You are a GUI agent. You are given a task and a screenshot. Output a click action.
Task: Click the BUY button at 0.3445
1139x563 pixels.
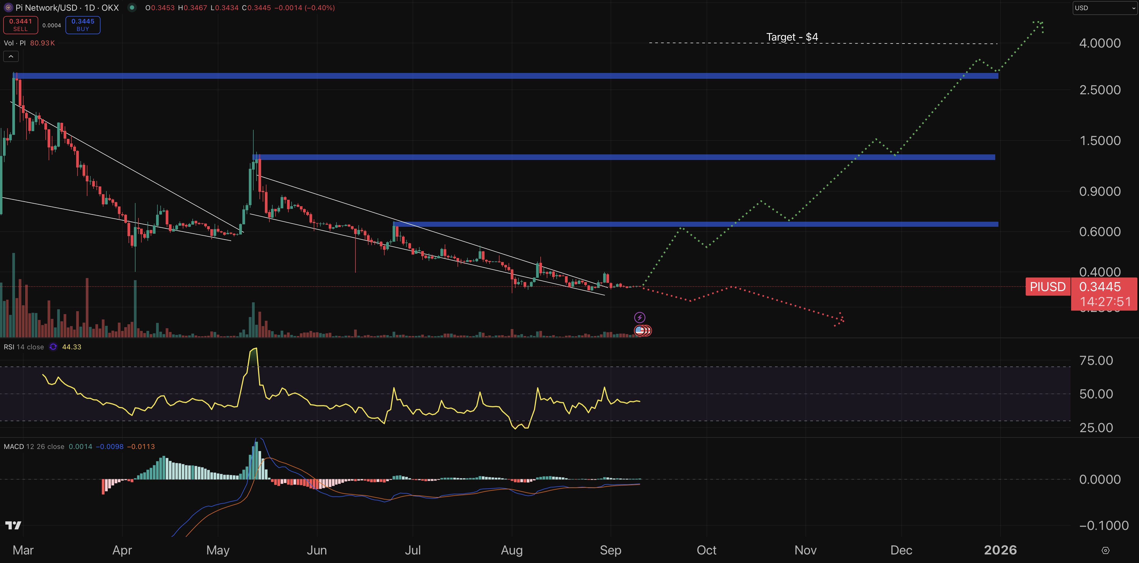pos(83,25)
